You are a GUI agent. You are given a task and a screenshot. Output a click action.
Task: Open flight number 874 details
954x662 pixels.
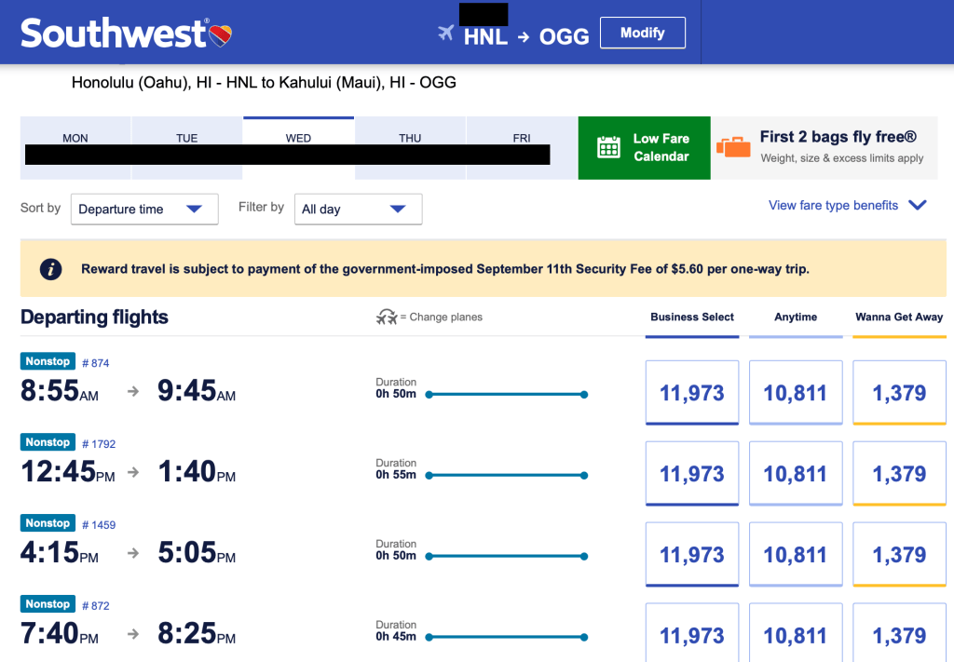[96, 363]
